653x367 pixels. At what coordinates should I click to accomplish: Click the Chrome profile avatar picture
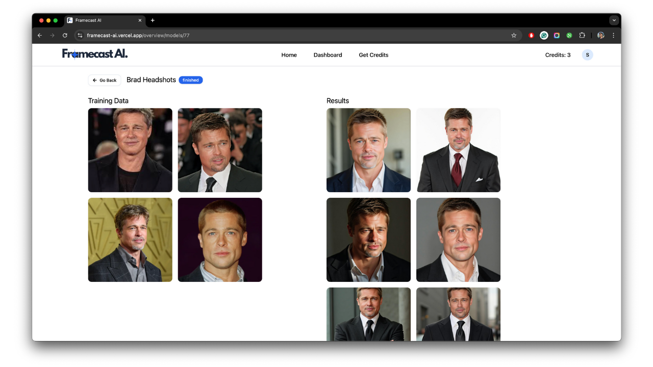click(600, 35)
